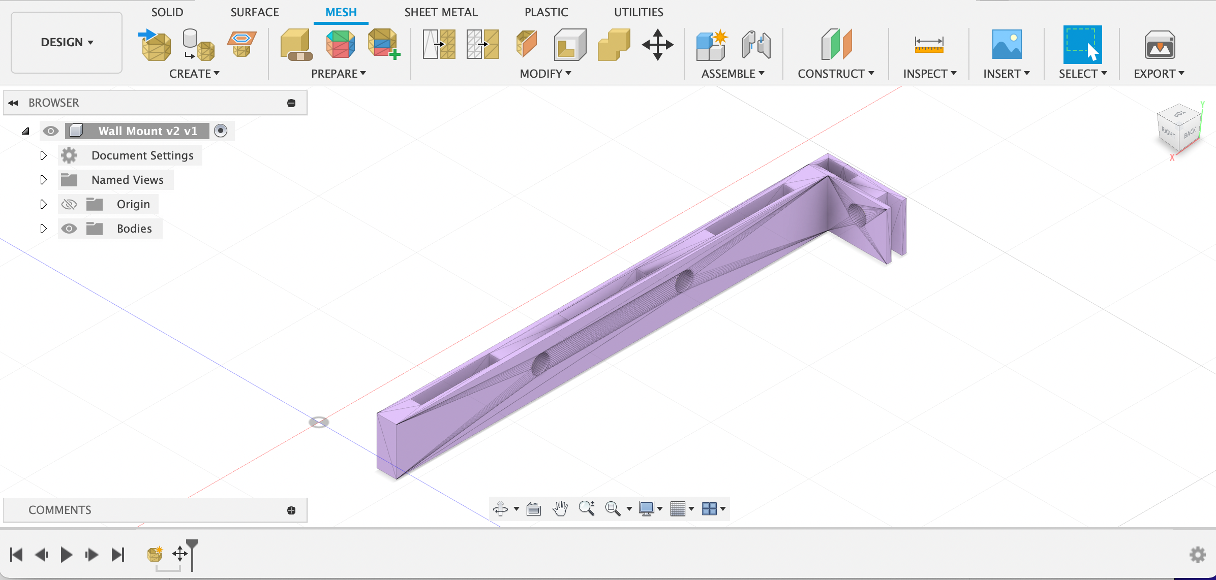1216x580 pixels.
Task: Select the Tessellate tool icon
Action: coord(198,45)
